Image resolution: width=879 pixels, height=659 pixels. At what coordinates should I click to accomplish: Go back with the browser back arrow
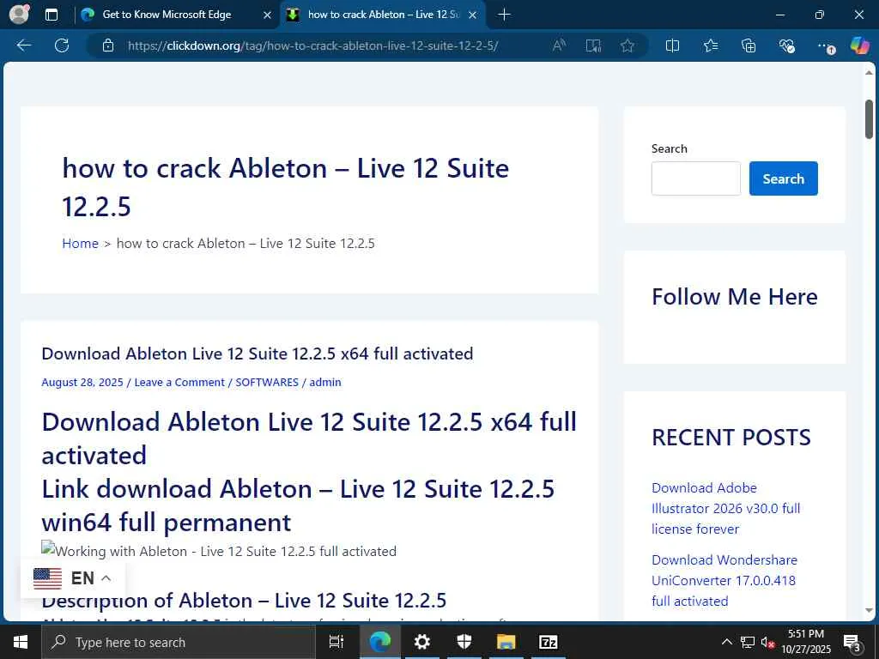click(24, 45)
